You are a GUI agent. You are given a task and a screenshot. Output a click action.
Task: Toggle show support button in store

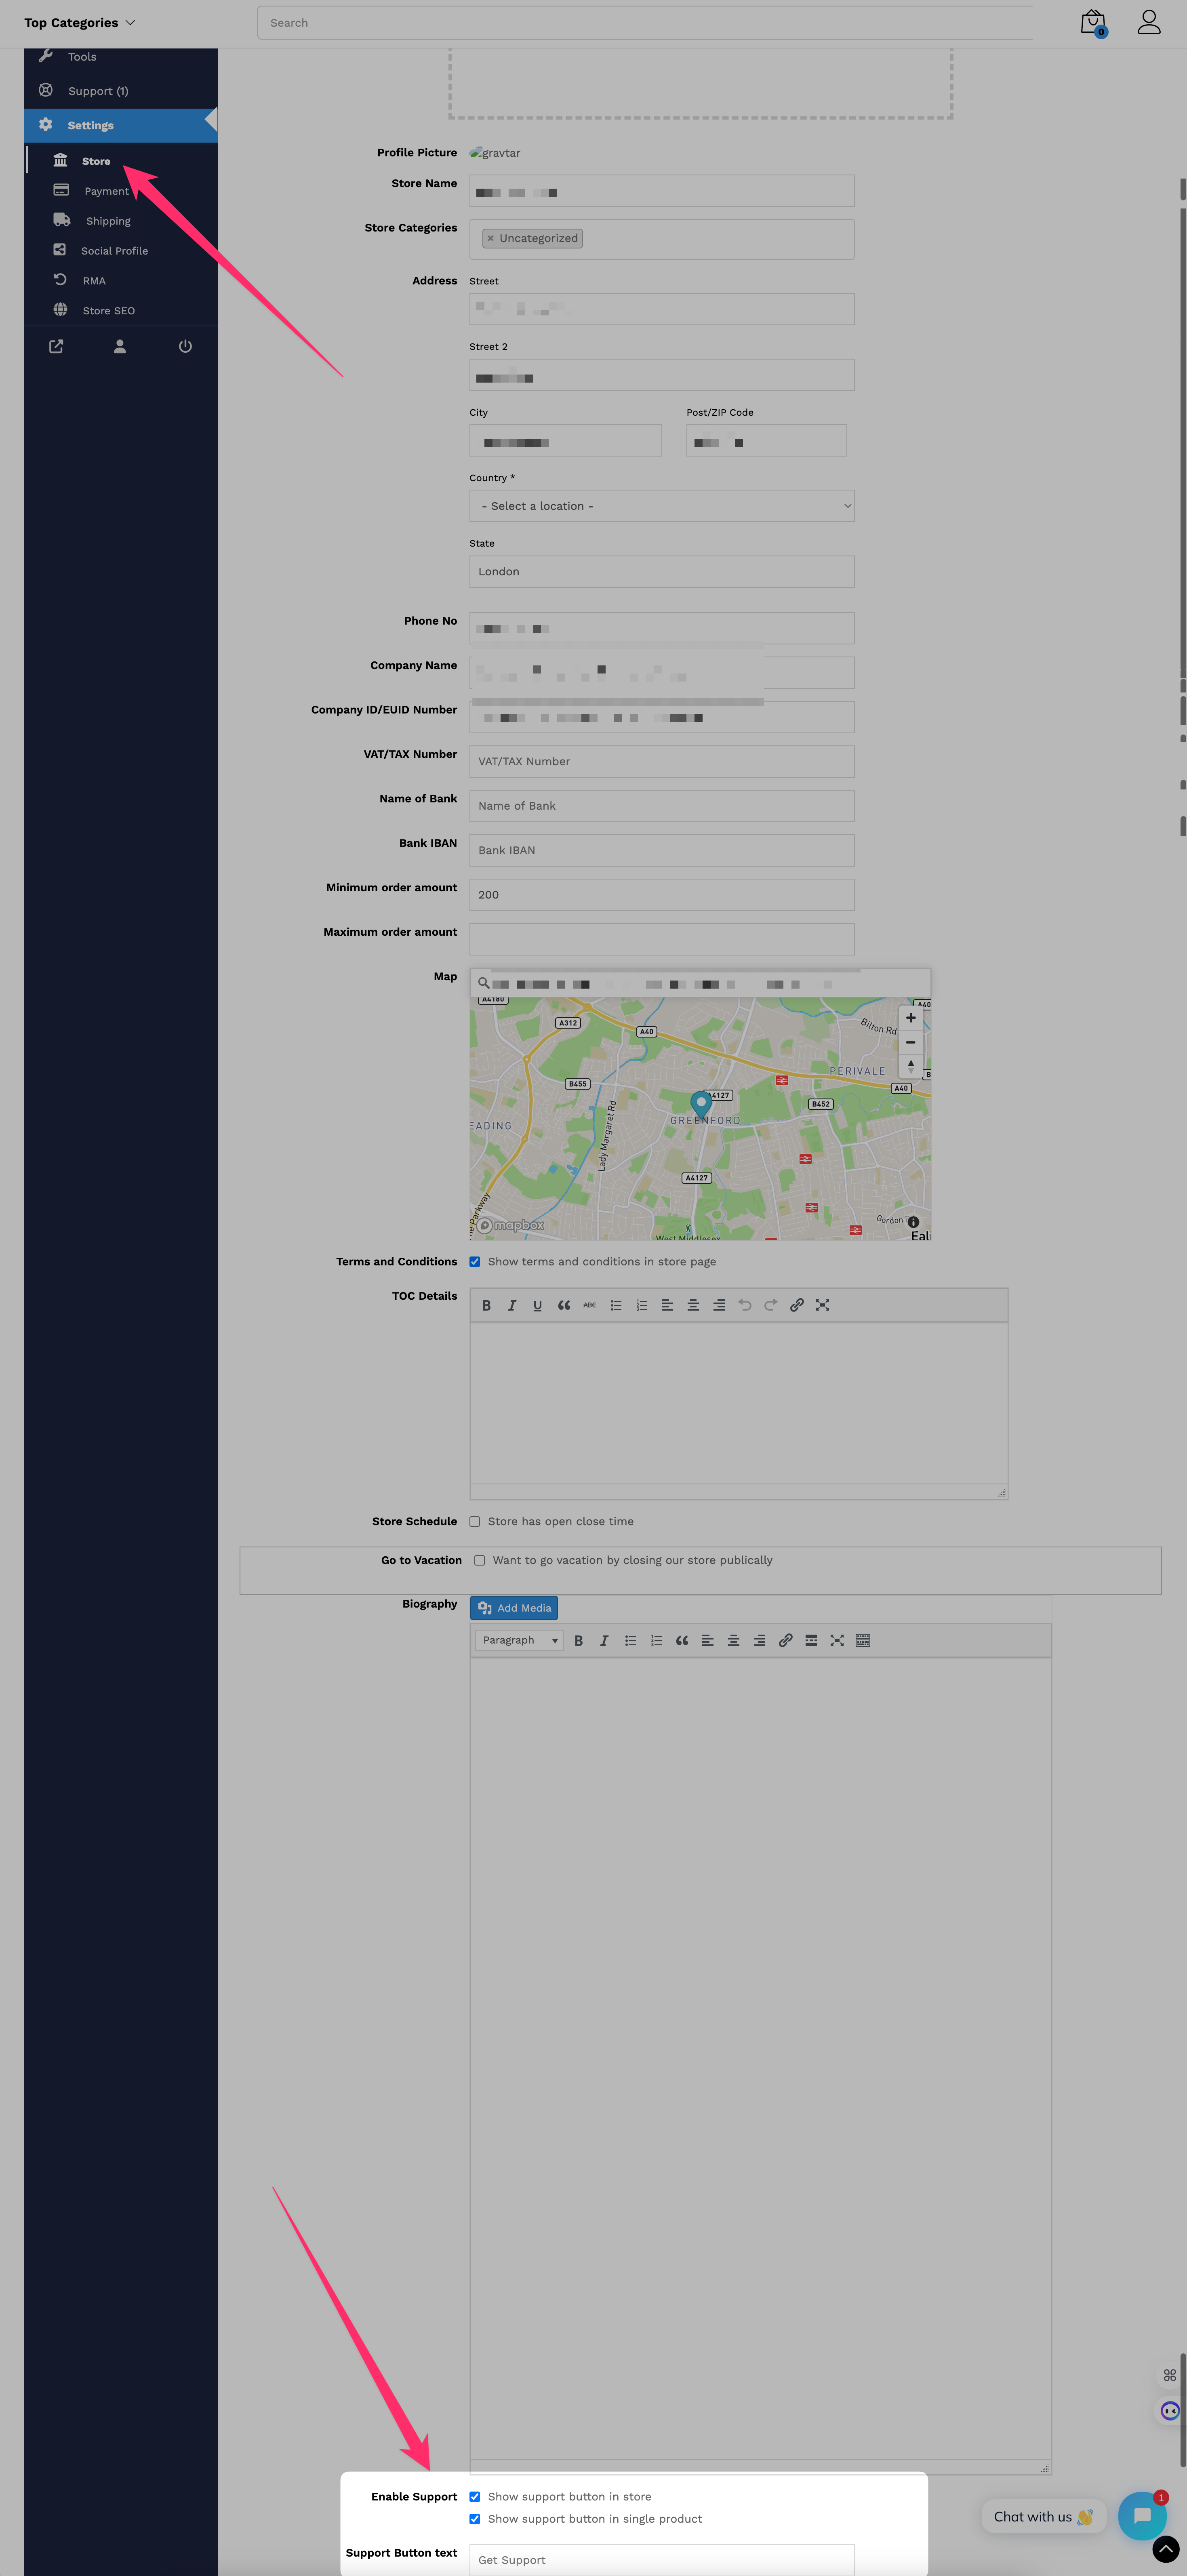[x=475, y=2497]
